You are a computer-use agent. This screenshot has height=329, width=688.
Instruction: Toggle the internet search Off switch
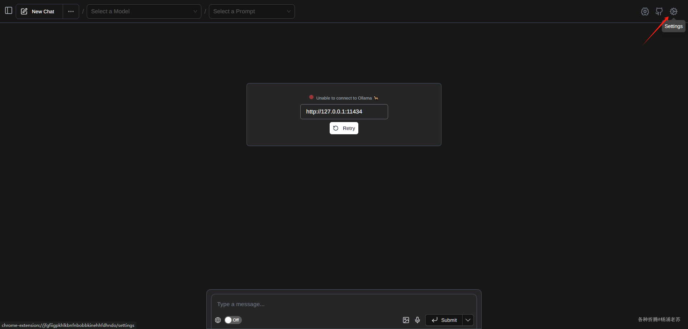[x=233, y=320]
